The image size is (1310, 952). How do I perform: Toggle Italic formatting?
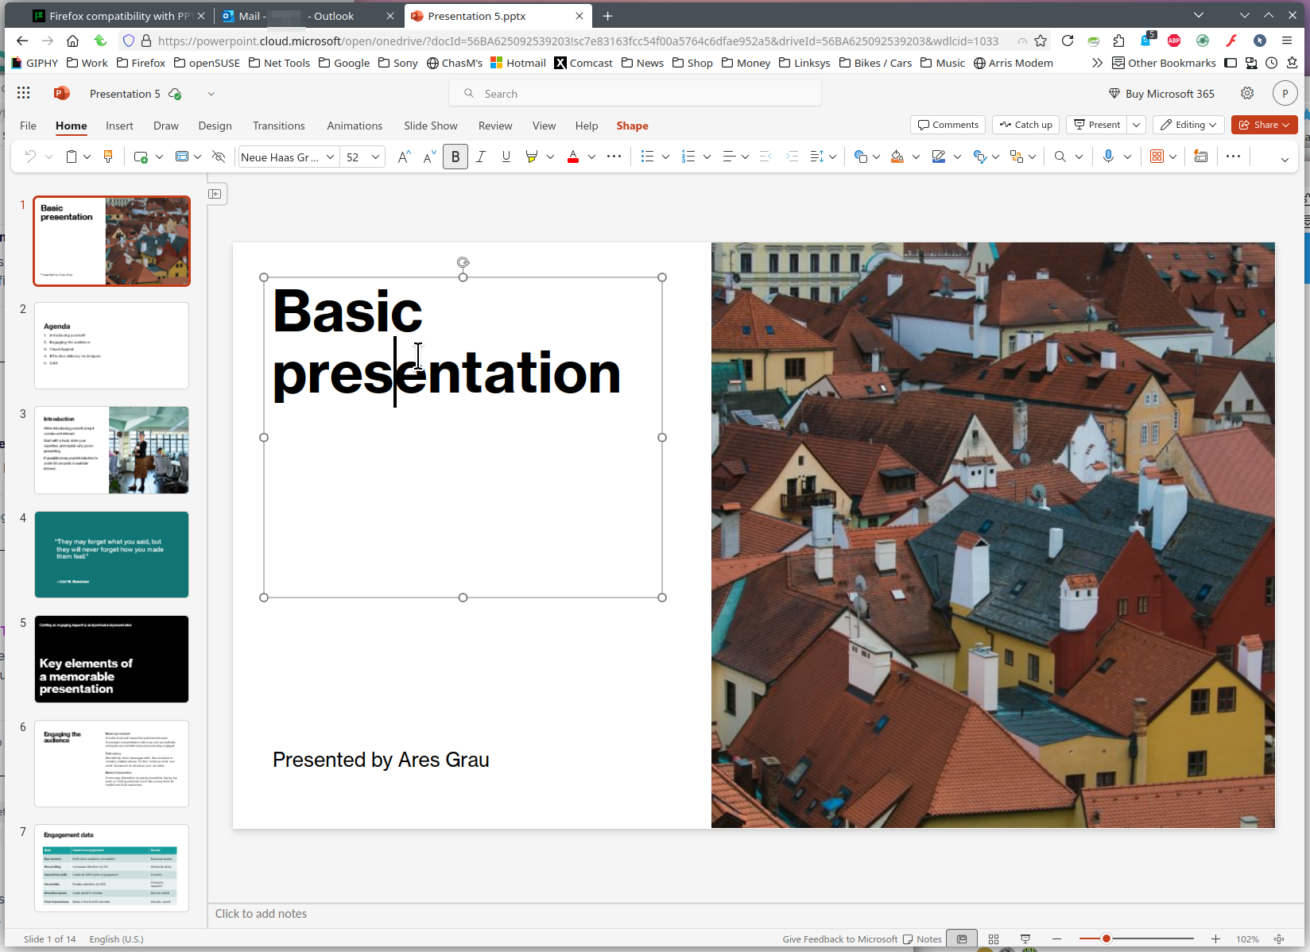tap(481, 157)
